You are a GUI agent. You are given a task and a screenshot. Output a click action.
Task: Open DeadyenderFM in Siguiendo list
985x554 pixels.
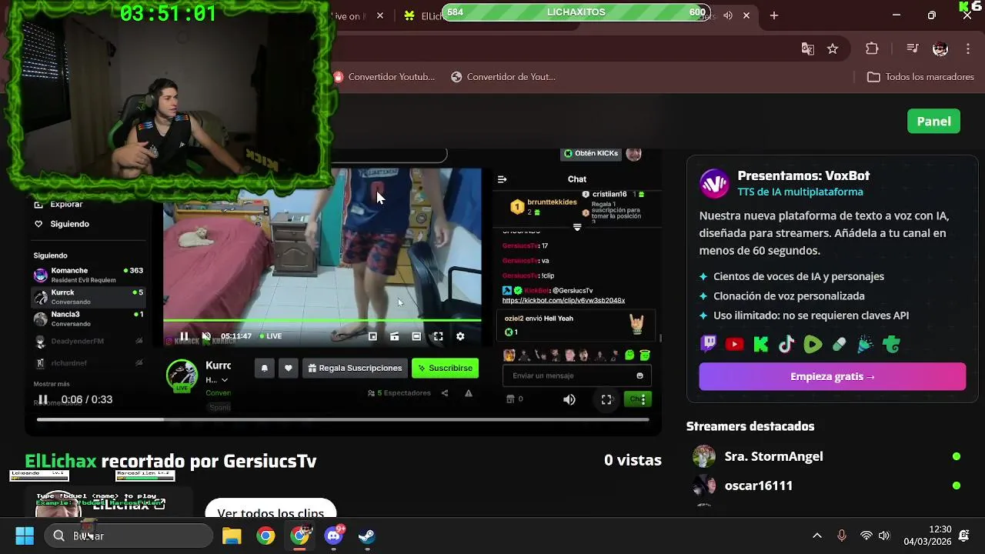point(88,341)
